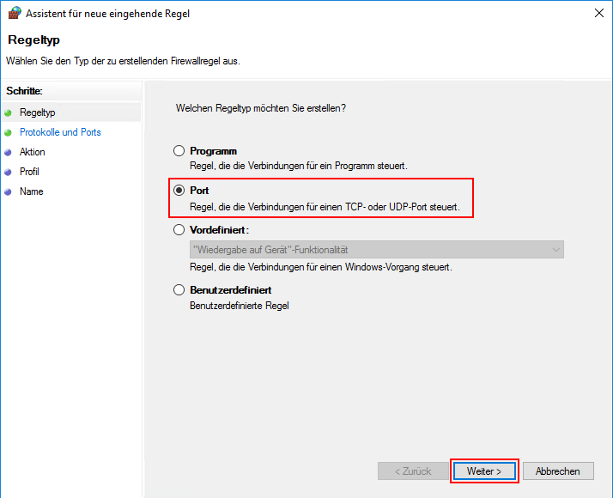
Task: Click the firewall wizard title bar icon
Action: tap(15, 13)
